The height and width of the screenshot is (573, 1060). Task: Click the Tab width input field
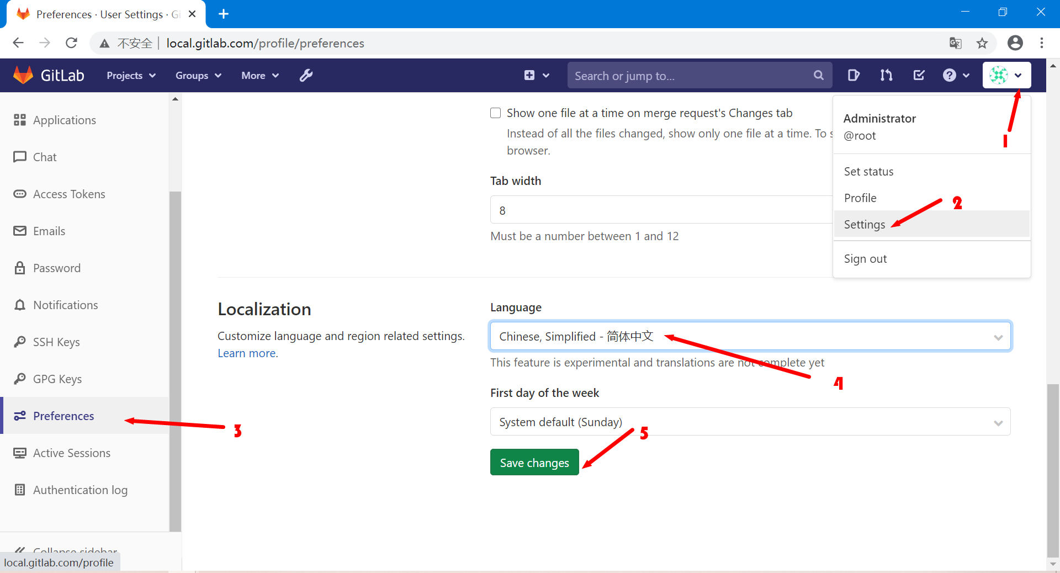(661, 210)
